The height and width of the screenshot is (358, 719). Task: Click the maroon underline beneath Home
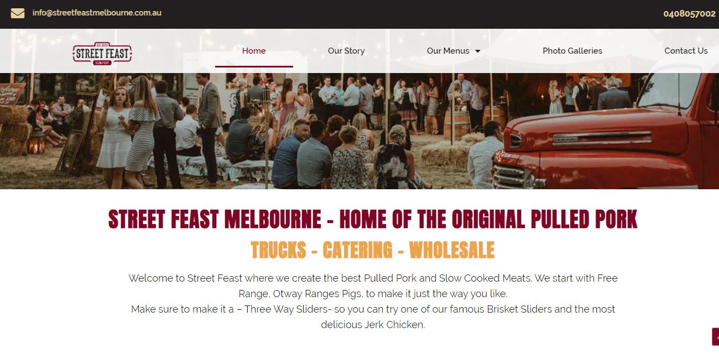(x=254, y=66)
